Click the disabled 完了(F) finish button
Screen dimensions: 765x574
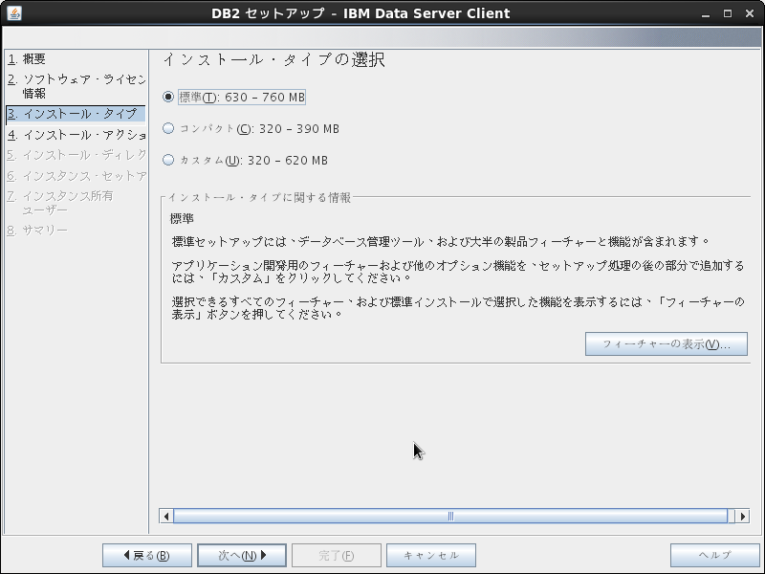point(337,556)
